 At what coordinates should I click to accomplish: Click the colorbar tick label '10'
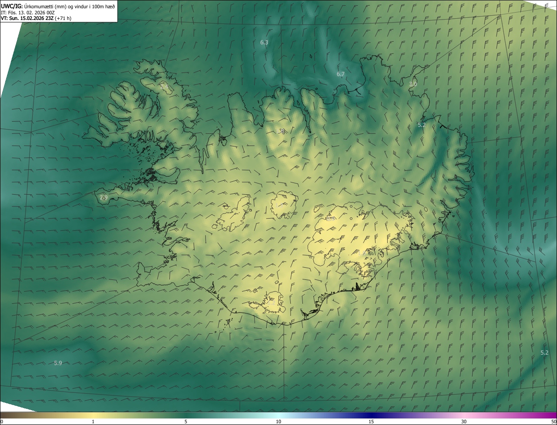[278, 422]
